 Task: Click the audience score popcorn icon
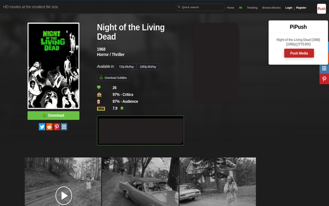(99, 101)
